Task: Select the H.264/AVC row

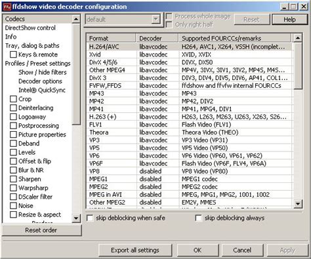Action: (x=189, y=47)
